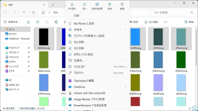The height and width of the screenshot is (111, 198).
Task: Click the Cut (切り取り) icon in context menu
Action: coord(72,4)
